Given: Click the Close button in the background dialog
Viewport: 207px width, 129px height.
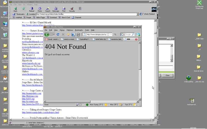Looking at the screenshot, I should [167, 75].
